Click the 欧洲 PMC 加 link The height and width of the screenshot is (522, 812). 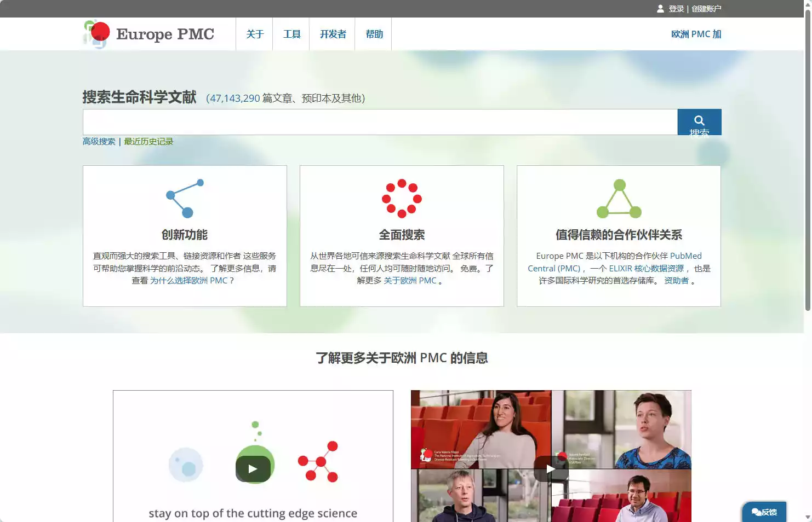click(696, 34)
